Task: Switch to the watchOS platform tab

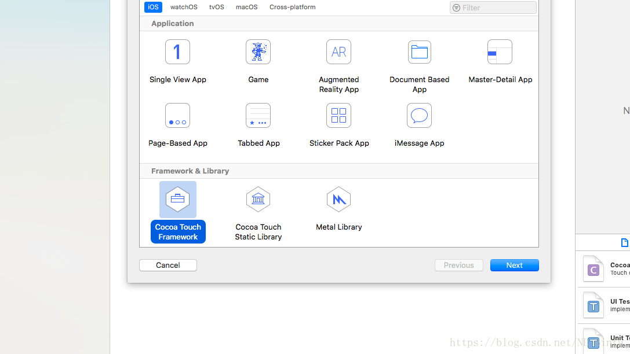Action: (184, 7)
